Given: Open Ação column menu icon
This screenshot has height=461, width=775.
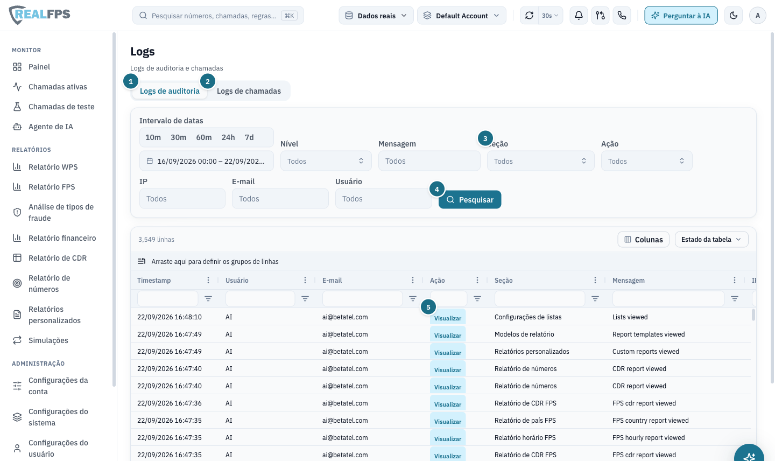Looking at the screenshot, I should click(x=477, y=280).
